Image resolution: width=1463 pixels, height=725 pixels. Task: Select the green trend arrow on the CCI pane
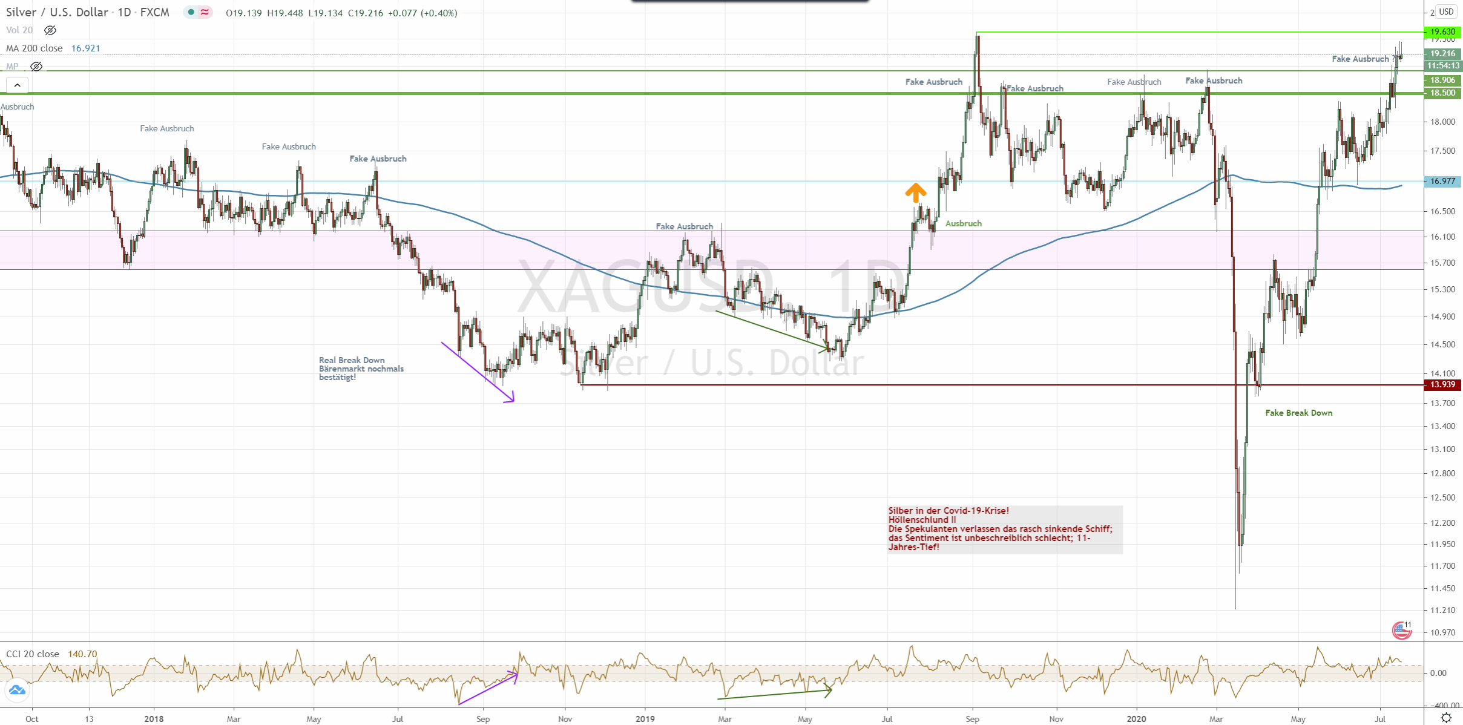[775, 694]
